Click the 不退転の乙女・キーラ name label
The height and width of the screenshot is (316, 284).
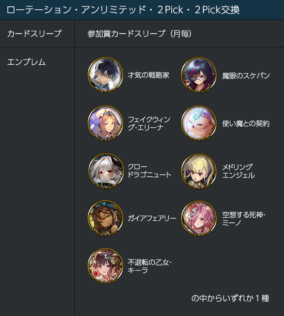point(149,266)
